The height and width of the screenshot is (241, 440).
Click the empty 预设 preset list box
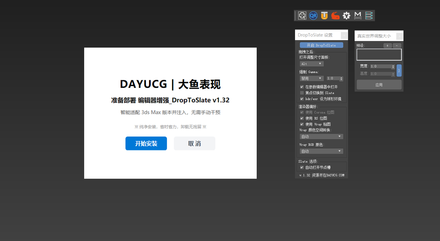click(x=379, y=54)
